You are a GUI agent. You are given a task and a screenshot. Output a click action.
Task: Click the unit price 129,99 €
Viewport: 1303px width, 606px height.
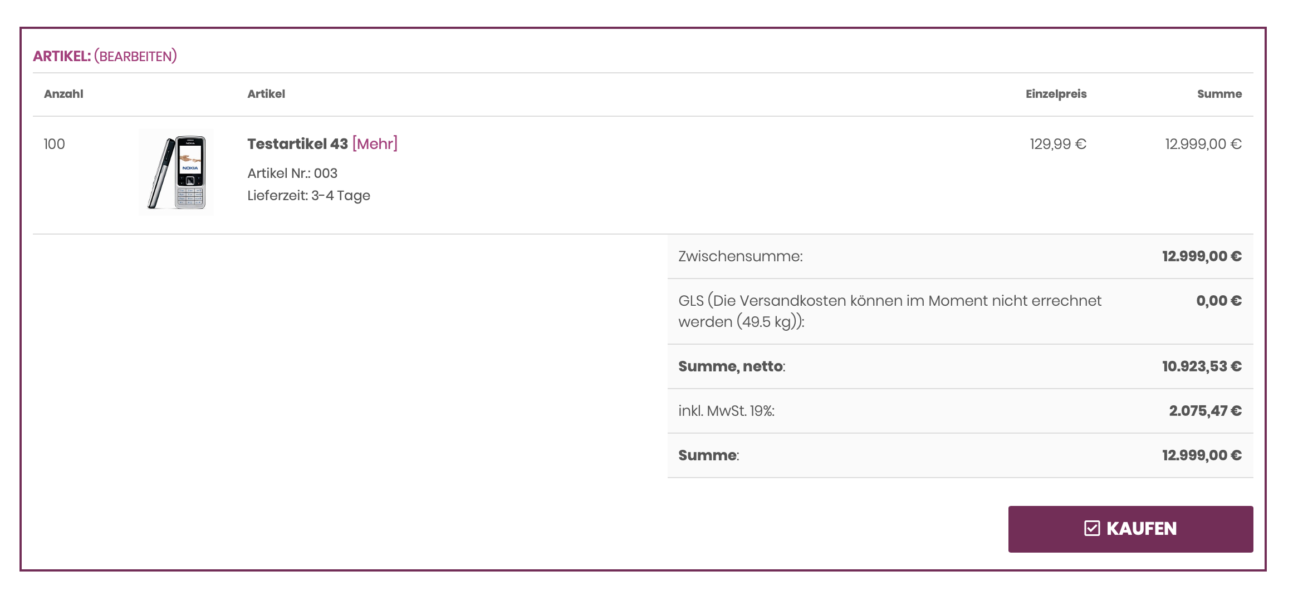(x=1057, y=144)
